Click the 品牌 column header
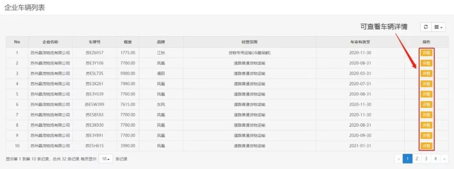 click(x=161, y=42)
